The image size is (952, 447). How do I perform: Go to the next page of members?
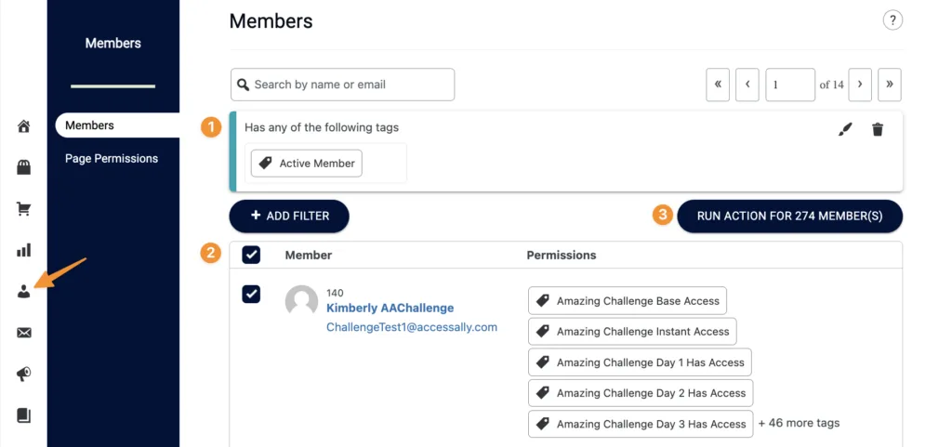[x=860, y=85]
